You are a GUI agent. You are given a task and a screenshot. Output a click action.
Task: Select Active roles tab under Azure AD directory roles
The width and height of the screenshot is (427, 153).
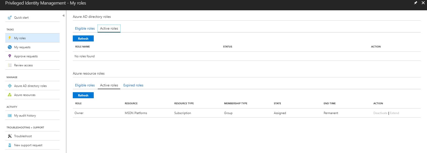[109, 29]
